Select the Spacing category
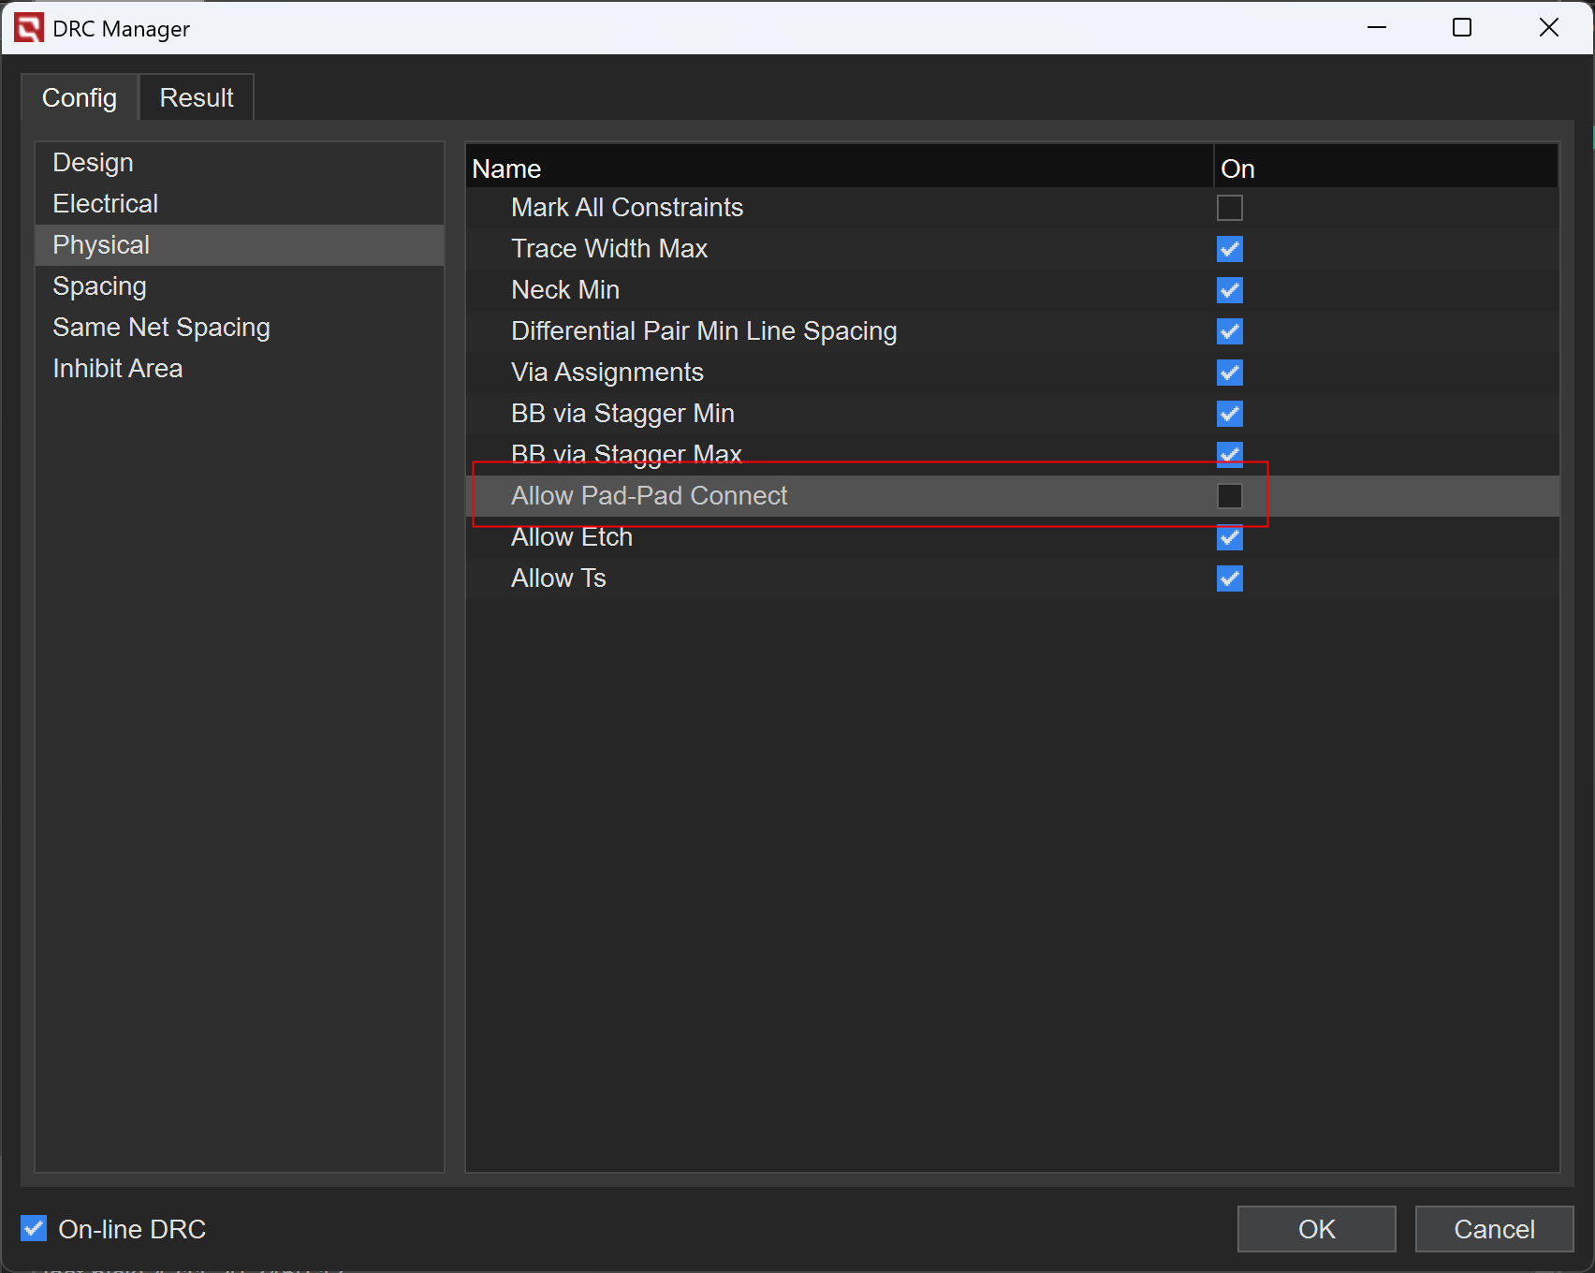Viewport: 1595px width, 1273px height. click(x=99, y=286)
